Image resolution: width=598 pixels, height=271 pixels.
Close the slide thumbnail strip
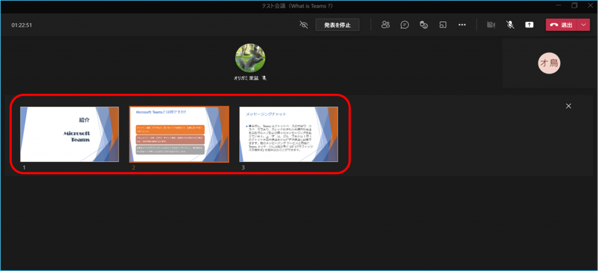(x=569, y=105)
